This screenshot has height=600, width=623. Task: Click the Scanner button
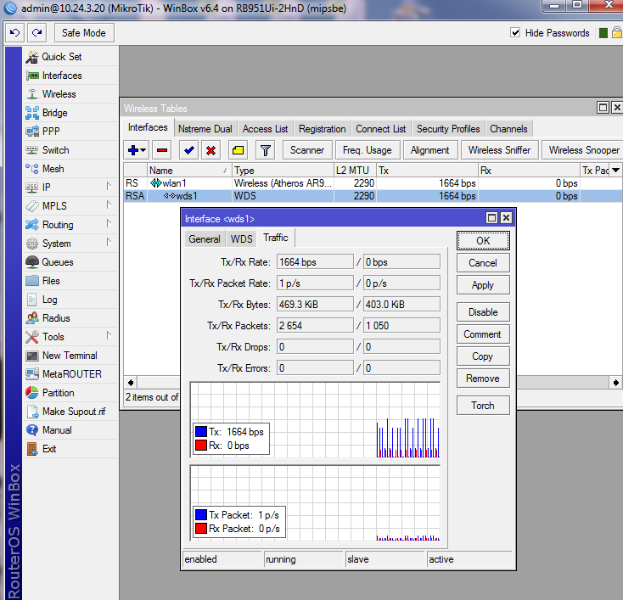coord(307,150)
